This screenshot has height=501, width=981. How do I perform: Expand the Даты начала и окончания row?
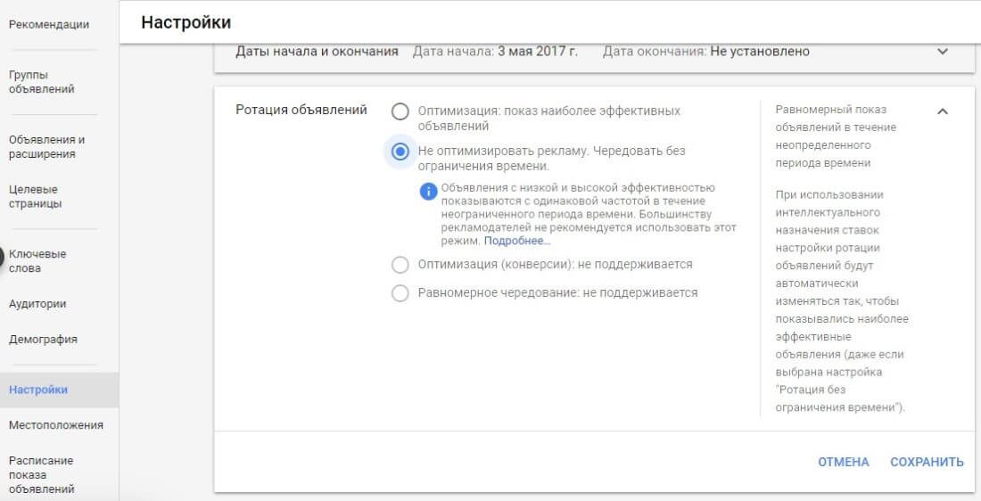click(943, 52)
